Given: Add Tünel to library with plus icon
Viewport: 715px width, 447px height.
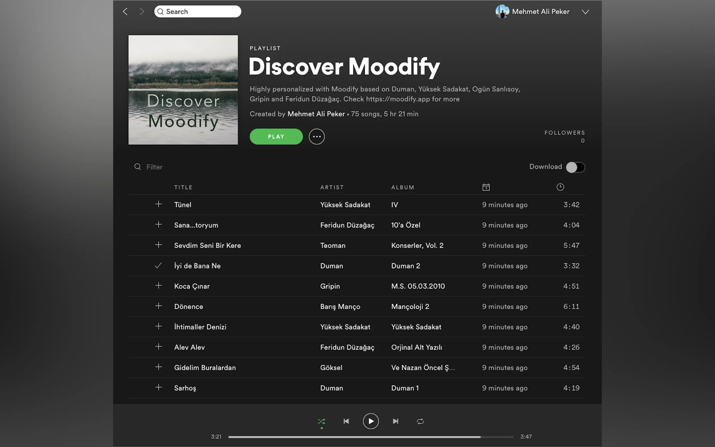Looking at the screenshot, I should [158, 204].
